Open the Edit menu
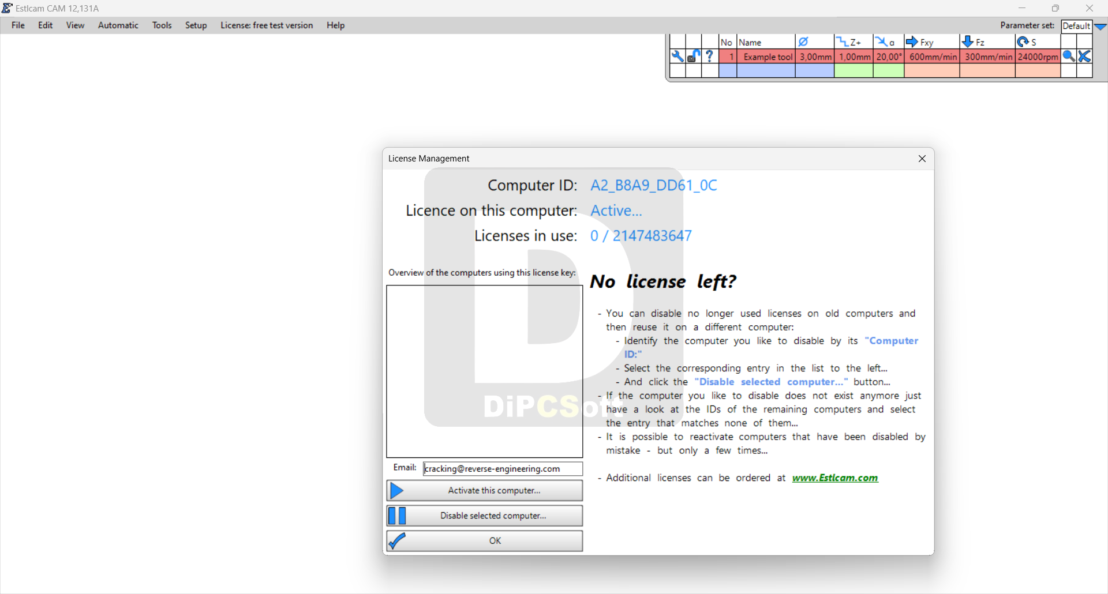This screenshot has width=1108, height=594. point(46,25)
